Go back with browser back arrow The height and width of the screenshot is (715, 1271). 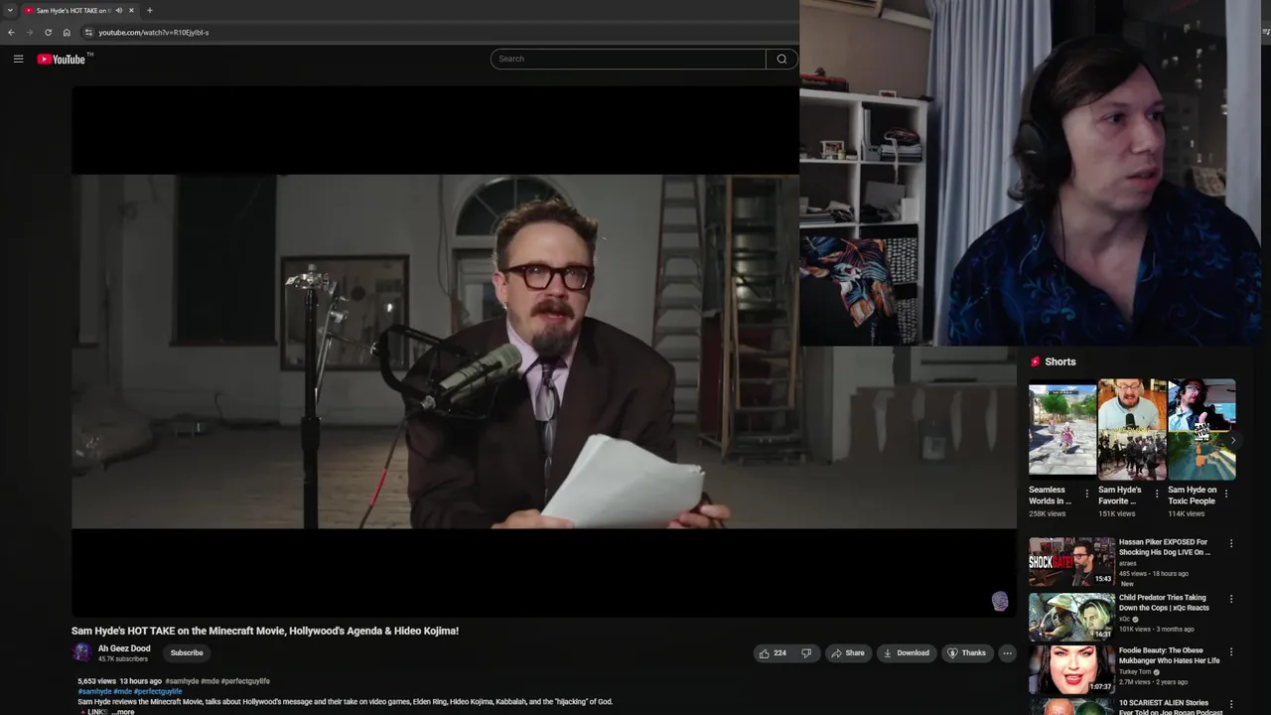[11, 32]
